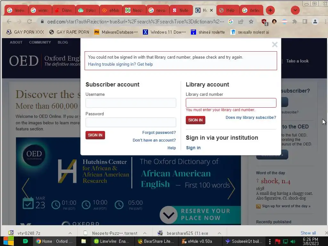Expand options for the vty-0248.7z download
This screenshot has height=246, width=328.
70,233
